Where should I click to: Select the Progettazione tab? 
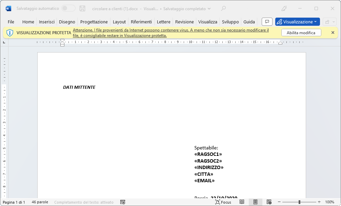coord(94,22)
